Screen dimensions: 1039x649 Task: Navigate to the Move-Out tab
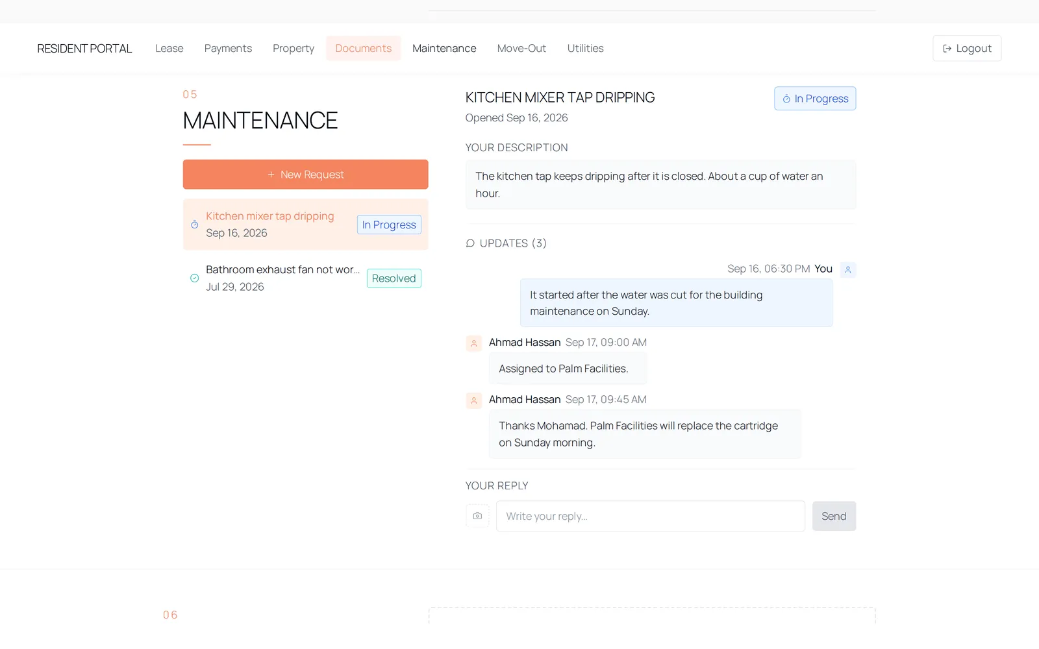click(x=521, y=48)
